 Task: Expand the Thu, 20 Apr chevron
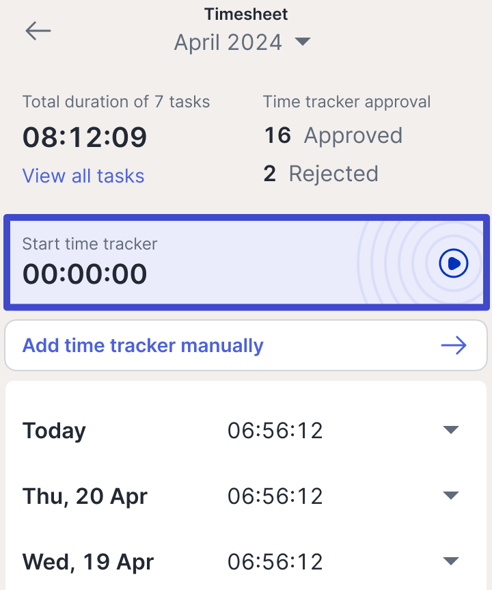point(450,496)
